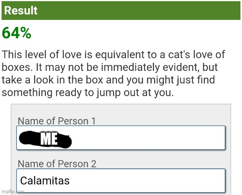Click the line starting "This level of love"
The height and width of the screenshot is (195, 242).
113,54
